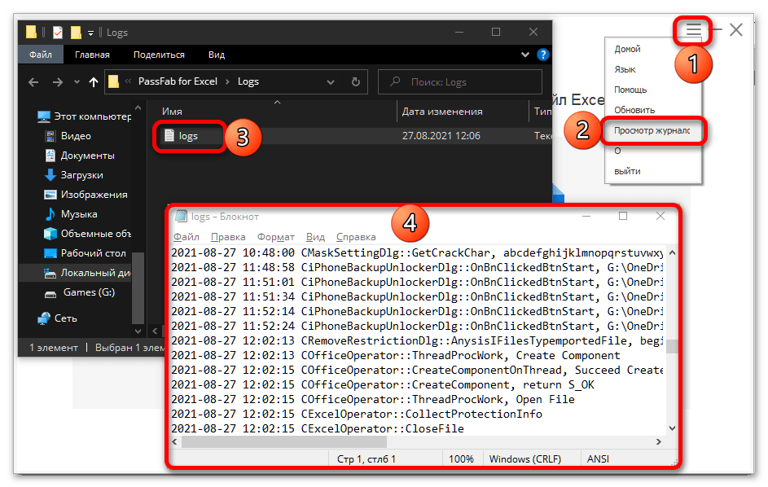Open the Главная ribbon tab

[x=92, y=55]
